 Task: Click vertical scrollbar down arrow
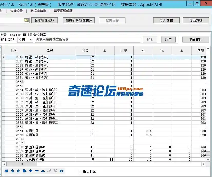coord(208,160)
